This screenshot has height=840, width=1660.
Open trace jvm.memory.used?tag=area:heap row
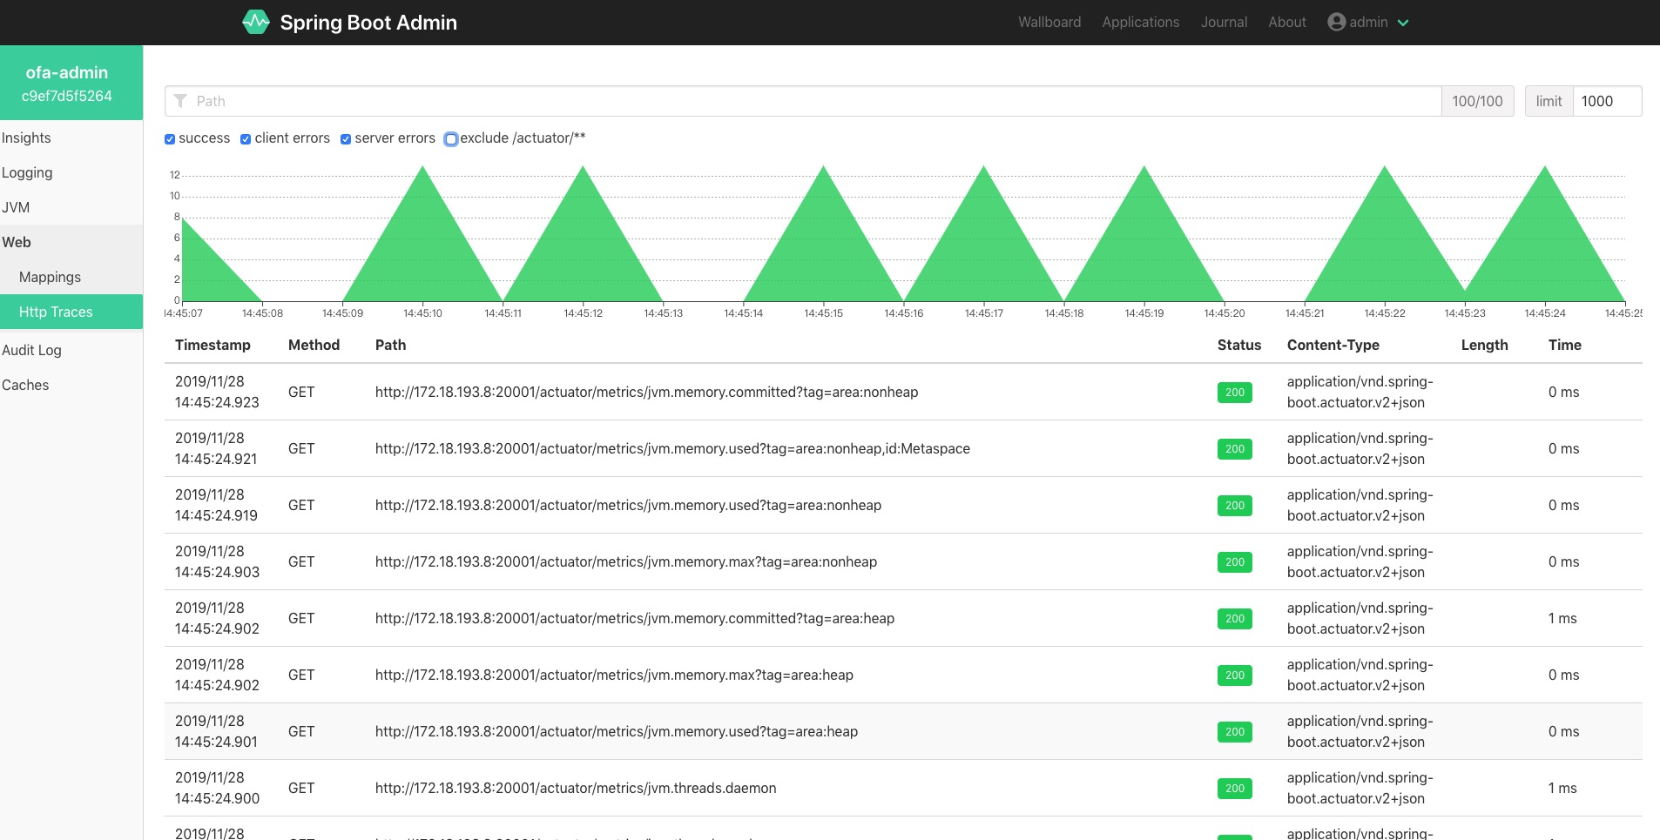point(903,731)
